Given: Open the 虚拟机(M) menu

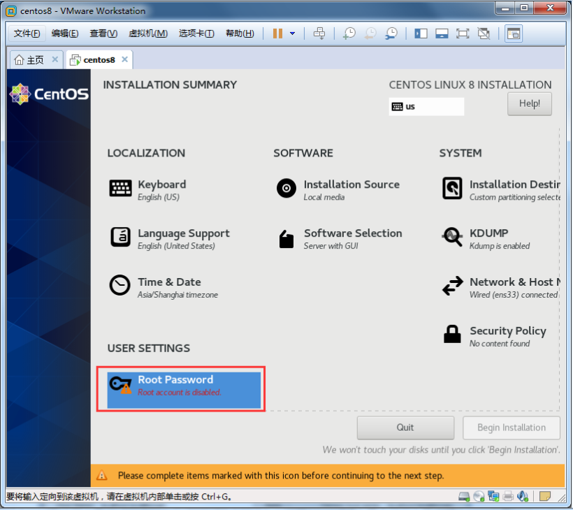Looking at the screenshot, I should point(148,34).
